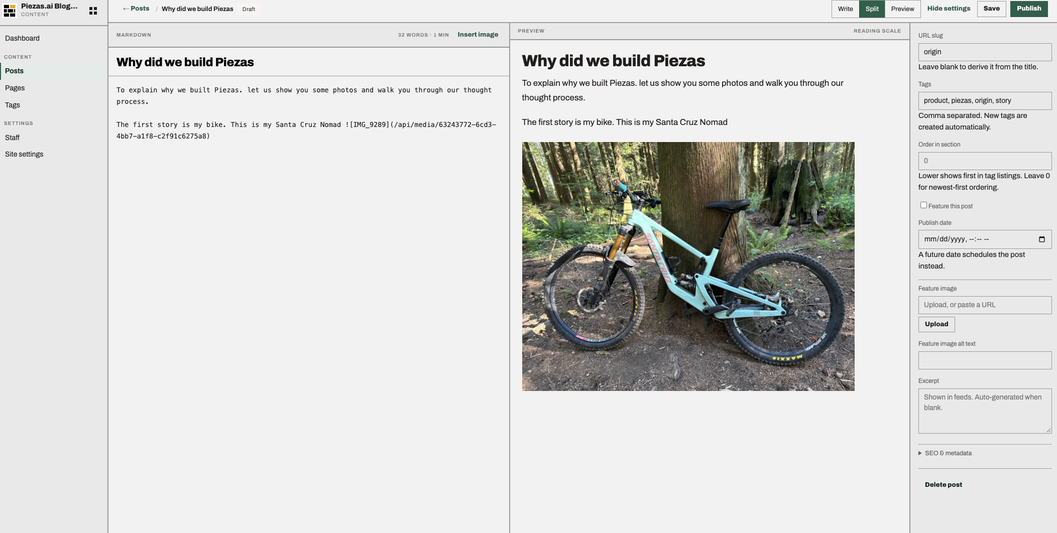Switch to Write view tab
Viewport: 1057px width, 533px height.
pyautogui.click(x=846, y=9)
